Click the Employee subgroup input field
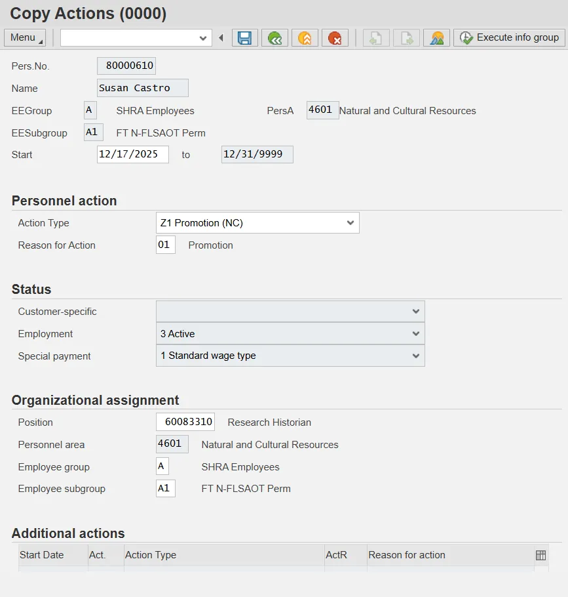 [x=165, y=489]
